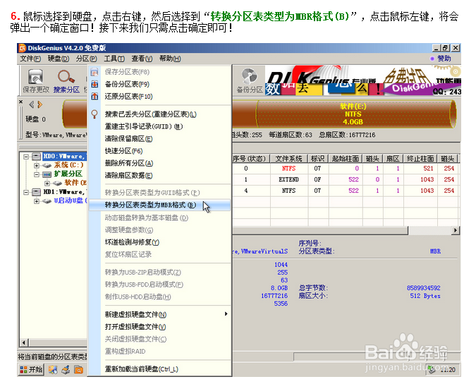Click tree panel horizontal scrollbar left arrow
This screenshot has height=384, width=476.
[24, 342]
